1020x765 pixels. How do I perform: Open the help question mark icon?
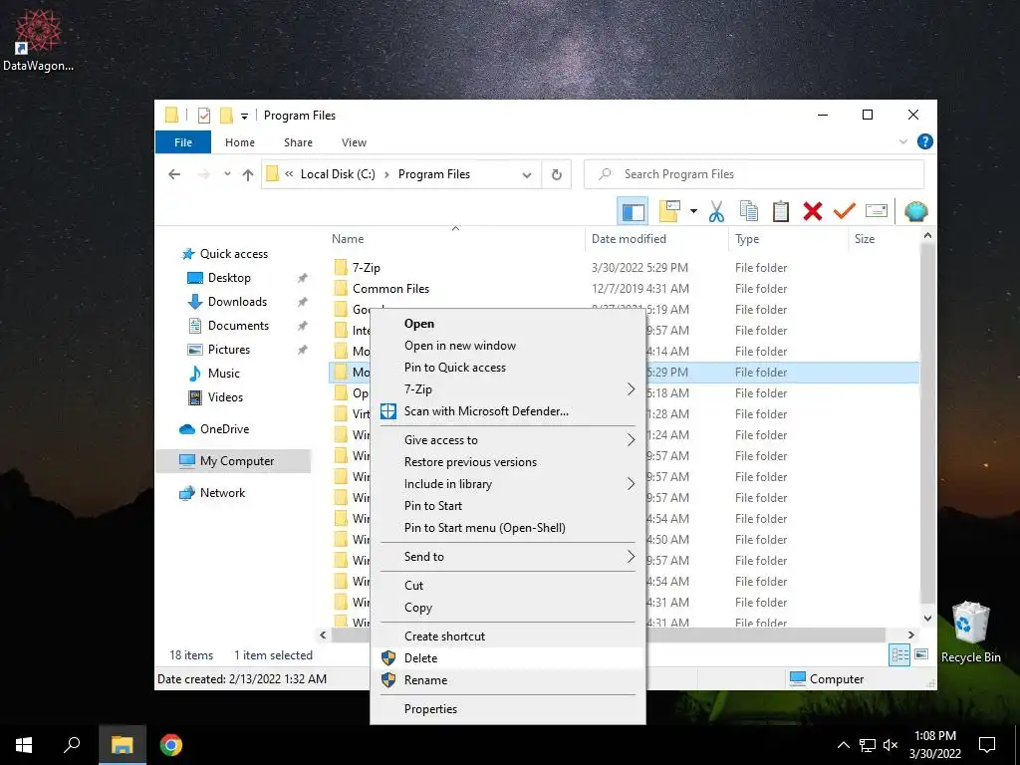coord(924,141)
